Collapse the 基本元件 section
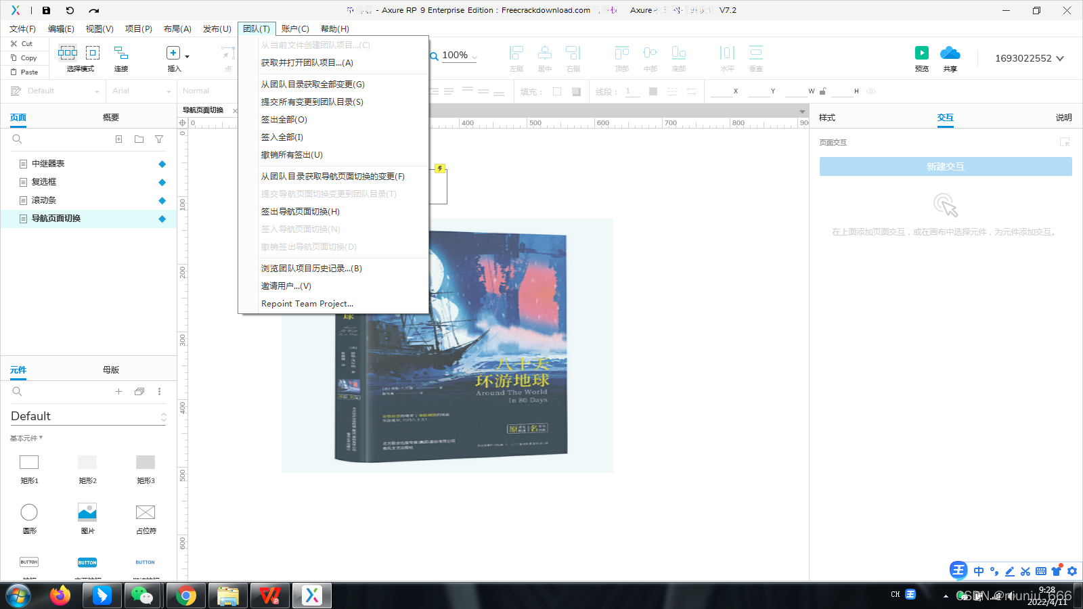The height and width of the screenshot is (609, 1083). point(26,438)
